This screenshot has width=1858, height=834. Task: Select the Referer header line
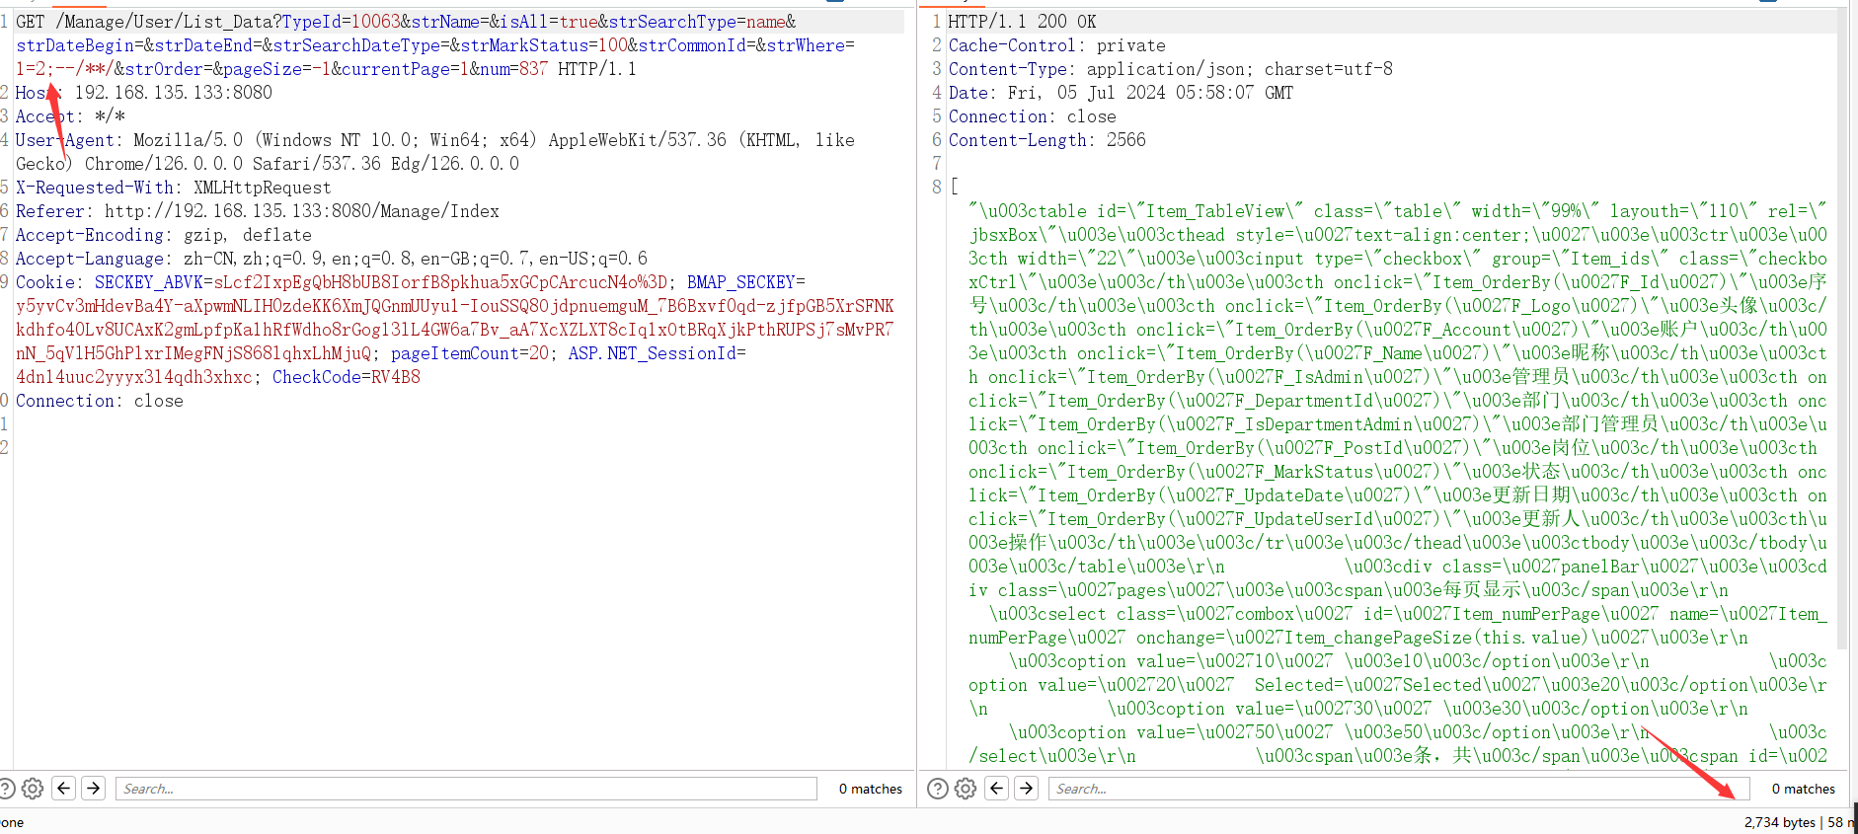click(257, 211)
